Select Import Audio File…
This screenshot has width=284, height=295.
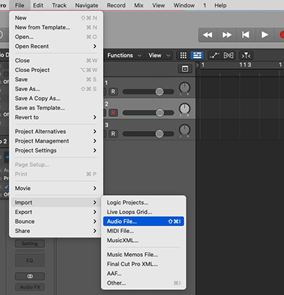(143, 221)
